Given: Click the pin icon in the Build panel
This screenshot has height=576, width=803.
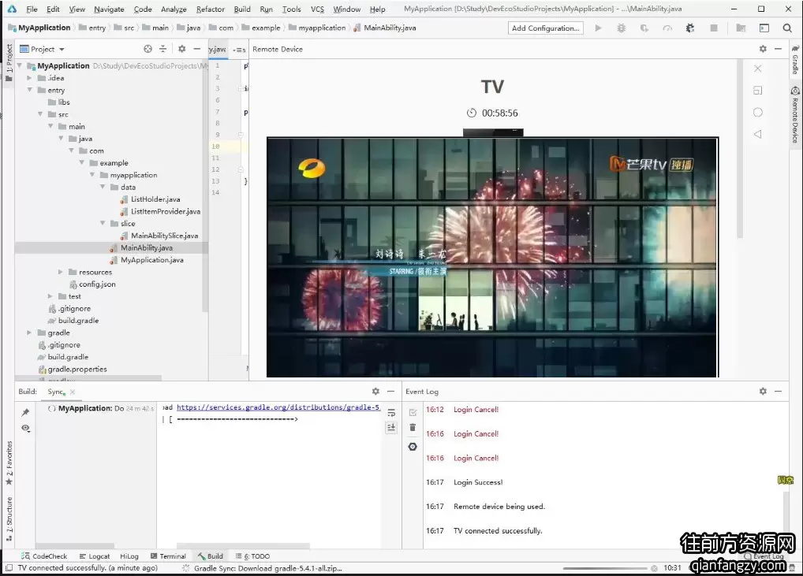Looking at the screenshot, I should pos(25,412).
